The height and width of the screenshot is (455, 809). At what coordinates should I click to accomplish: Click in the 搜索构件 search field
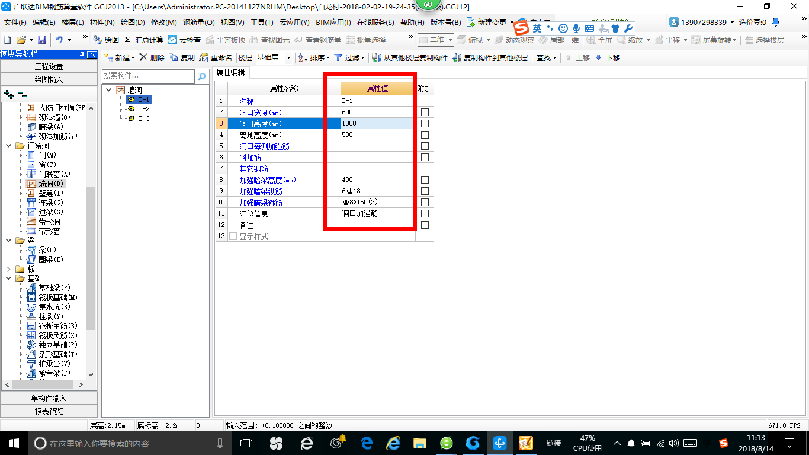pos(148,76)
